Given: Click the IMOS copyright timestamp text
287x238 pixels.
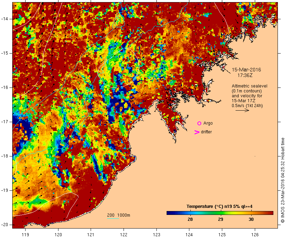Looking at the screenshot, I should tap(283, 180).
